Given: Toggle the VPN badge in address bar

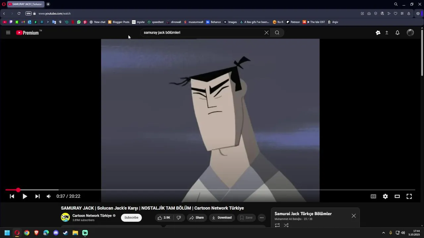Looking at the screenshot, I should click(28, 14).
